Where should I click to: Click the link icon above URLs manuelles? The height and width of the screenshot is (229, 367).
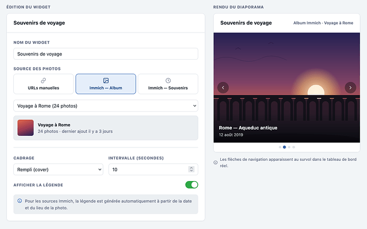point(43,80)
